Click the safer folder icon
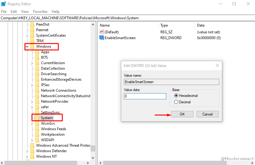The image size is (255, 165). [37, 107]
